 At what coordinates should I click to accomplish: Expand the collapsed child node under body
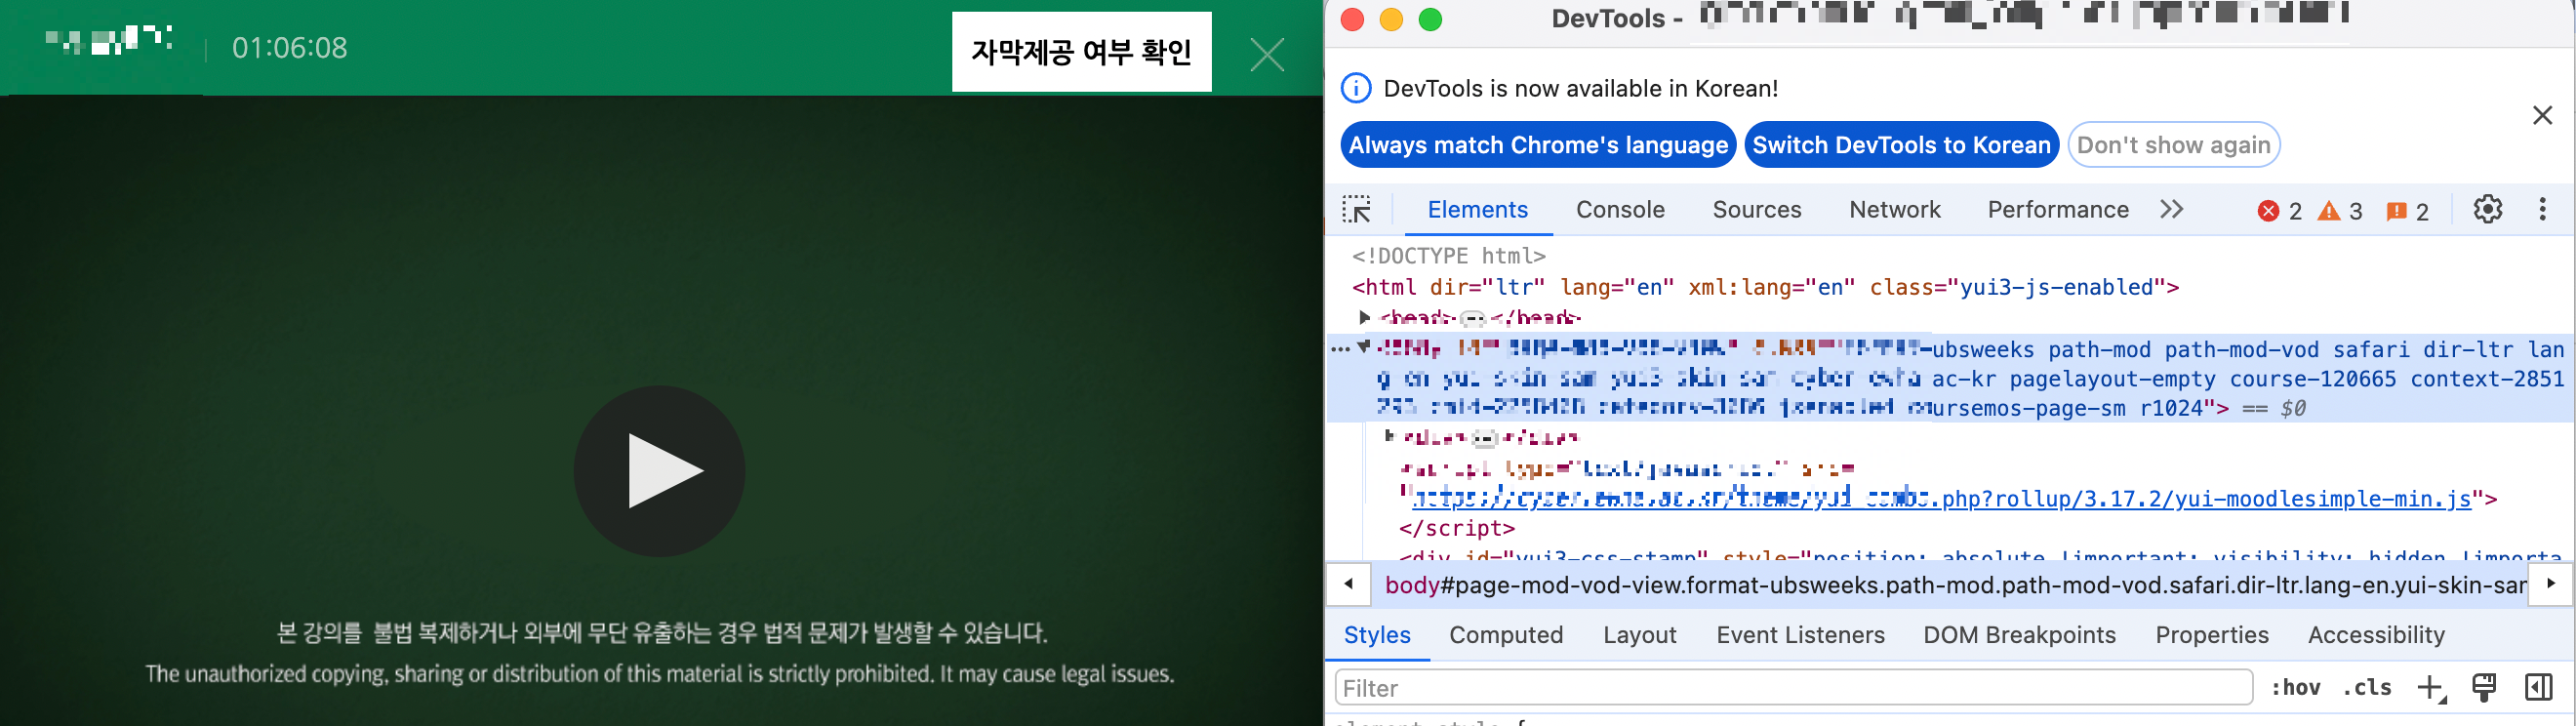1389,435
